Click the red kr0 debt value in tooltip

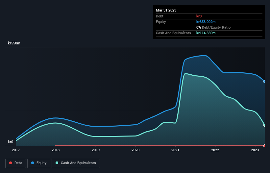199,16
